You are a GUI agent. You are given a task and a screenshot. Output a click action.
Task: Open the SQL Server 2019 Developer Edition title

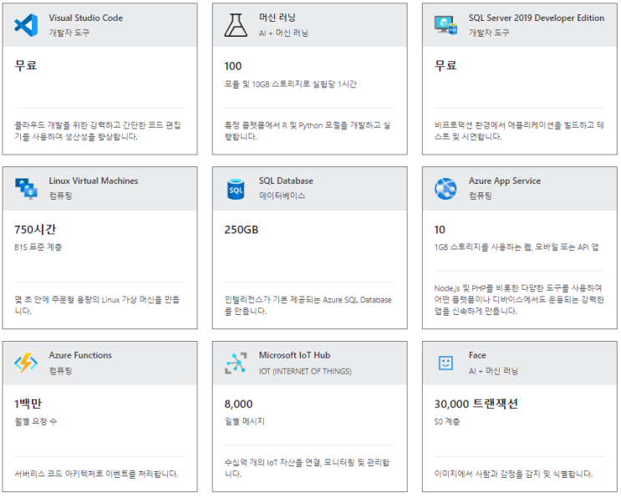pos(537,18)
